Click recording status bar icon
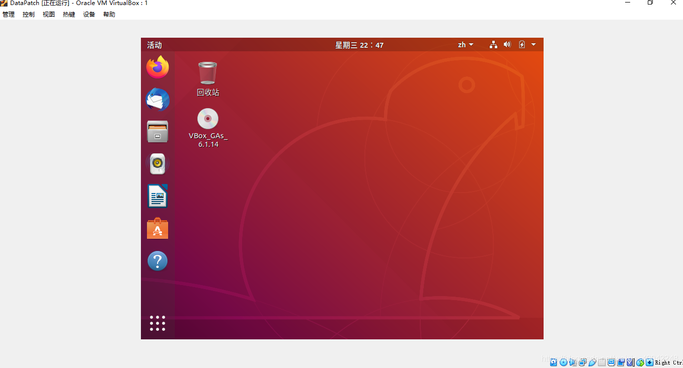Screen dimensions: 683x368 tap(621, 362)
